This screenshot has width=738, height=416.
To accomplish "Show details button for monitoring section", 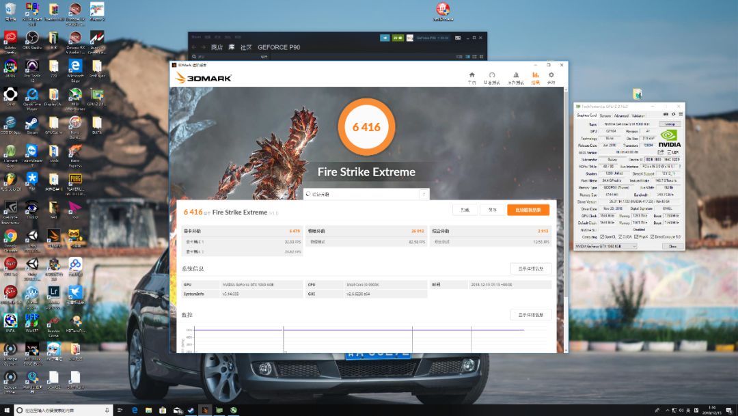I will pyautogui.click(x=531, y=315).
